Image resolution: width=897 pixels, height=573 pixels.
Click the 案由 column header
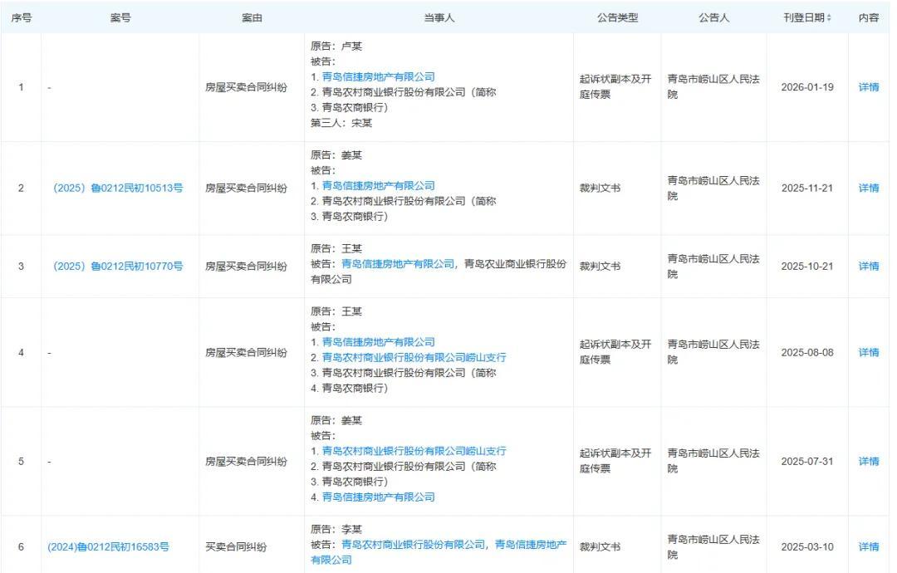tap(252, 17)
